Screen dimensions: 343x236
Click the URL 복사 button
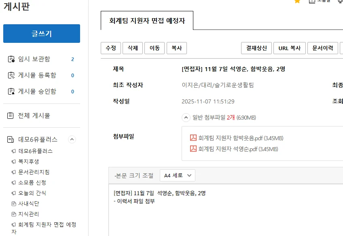289,48
